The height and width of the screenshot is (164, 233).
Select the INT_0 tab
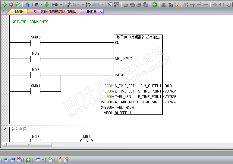[91, 11]
